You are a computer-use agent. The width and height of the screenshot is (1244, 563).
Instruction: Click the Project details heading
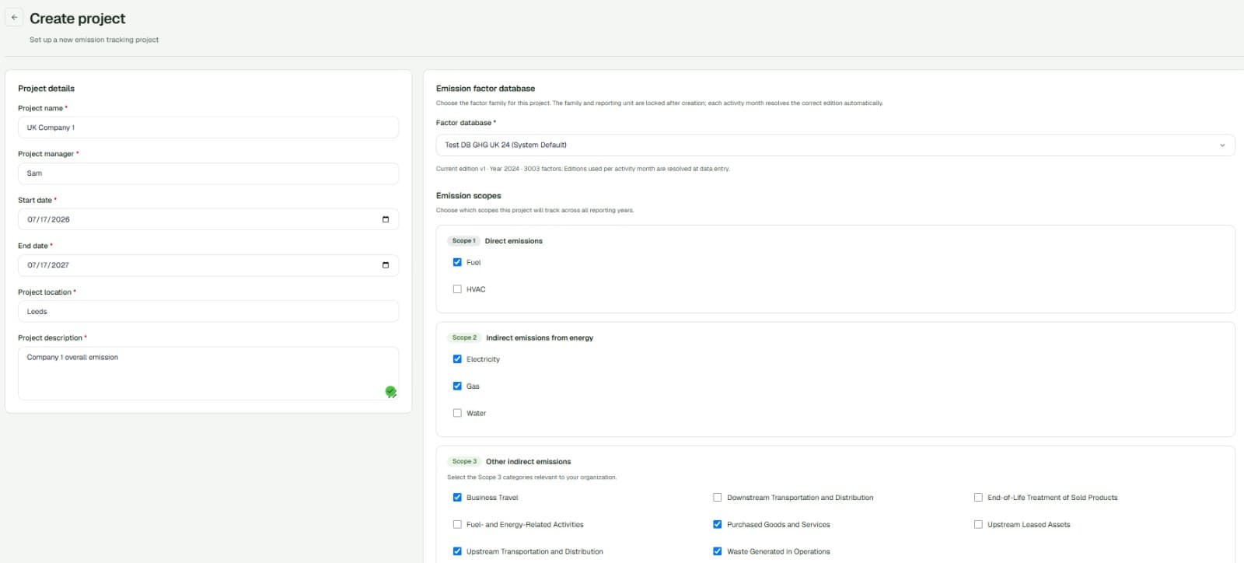47,89
